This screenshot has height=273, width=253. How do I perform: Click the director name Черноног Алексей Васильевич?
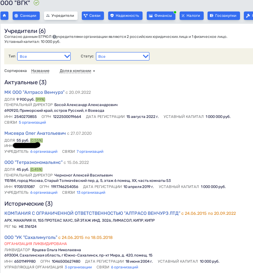click(83, 175)
